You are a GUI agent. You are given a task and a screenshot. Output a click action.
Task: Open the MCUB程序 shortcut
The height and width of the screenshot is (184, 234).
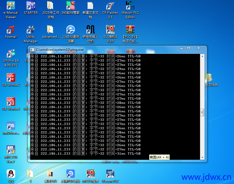[90, 176]
